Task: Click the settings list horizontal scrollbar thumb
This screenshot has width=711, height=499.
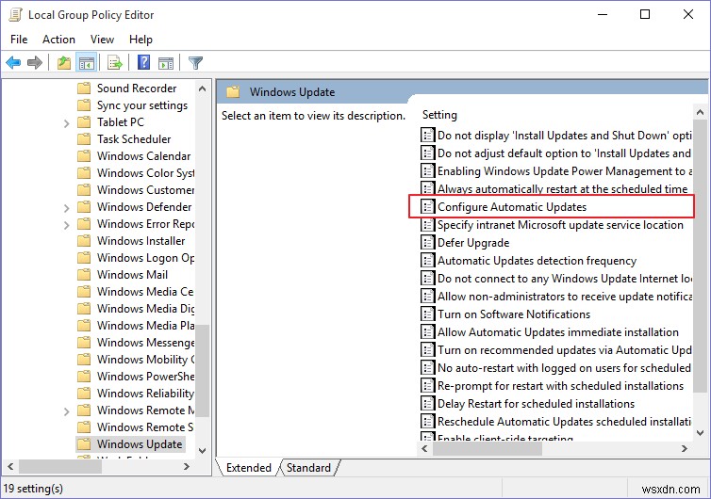Action: [x=488, y=449]
